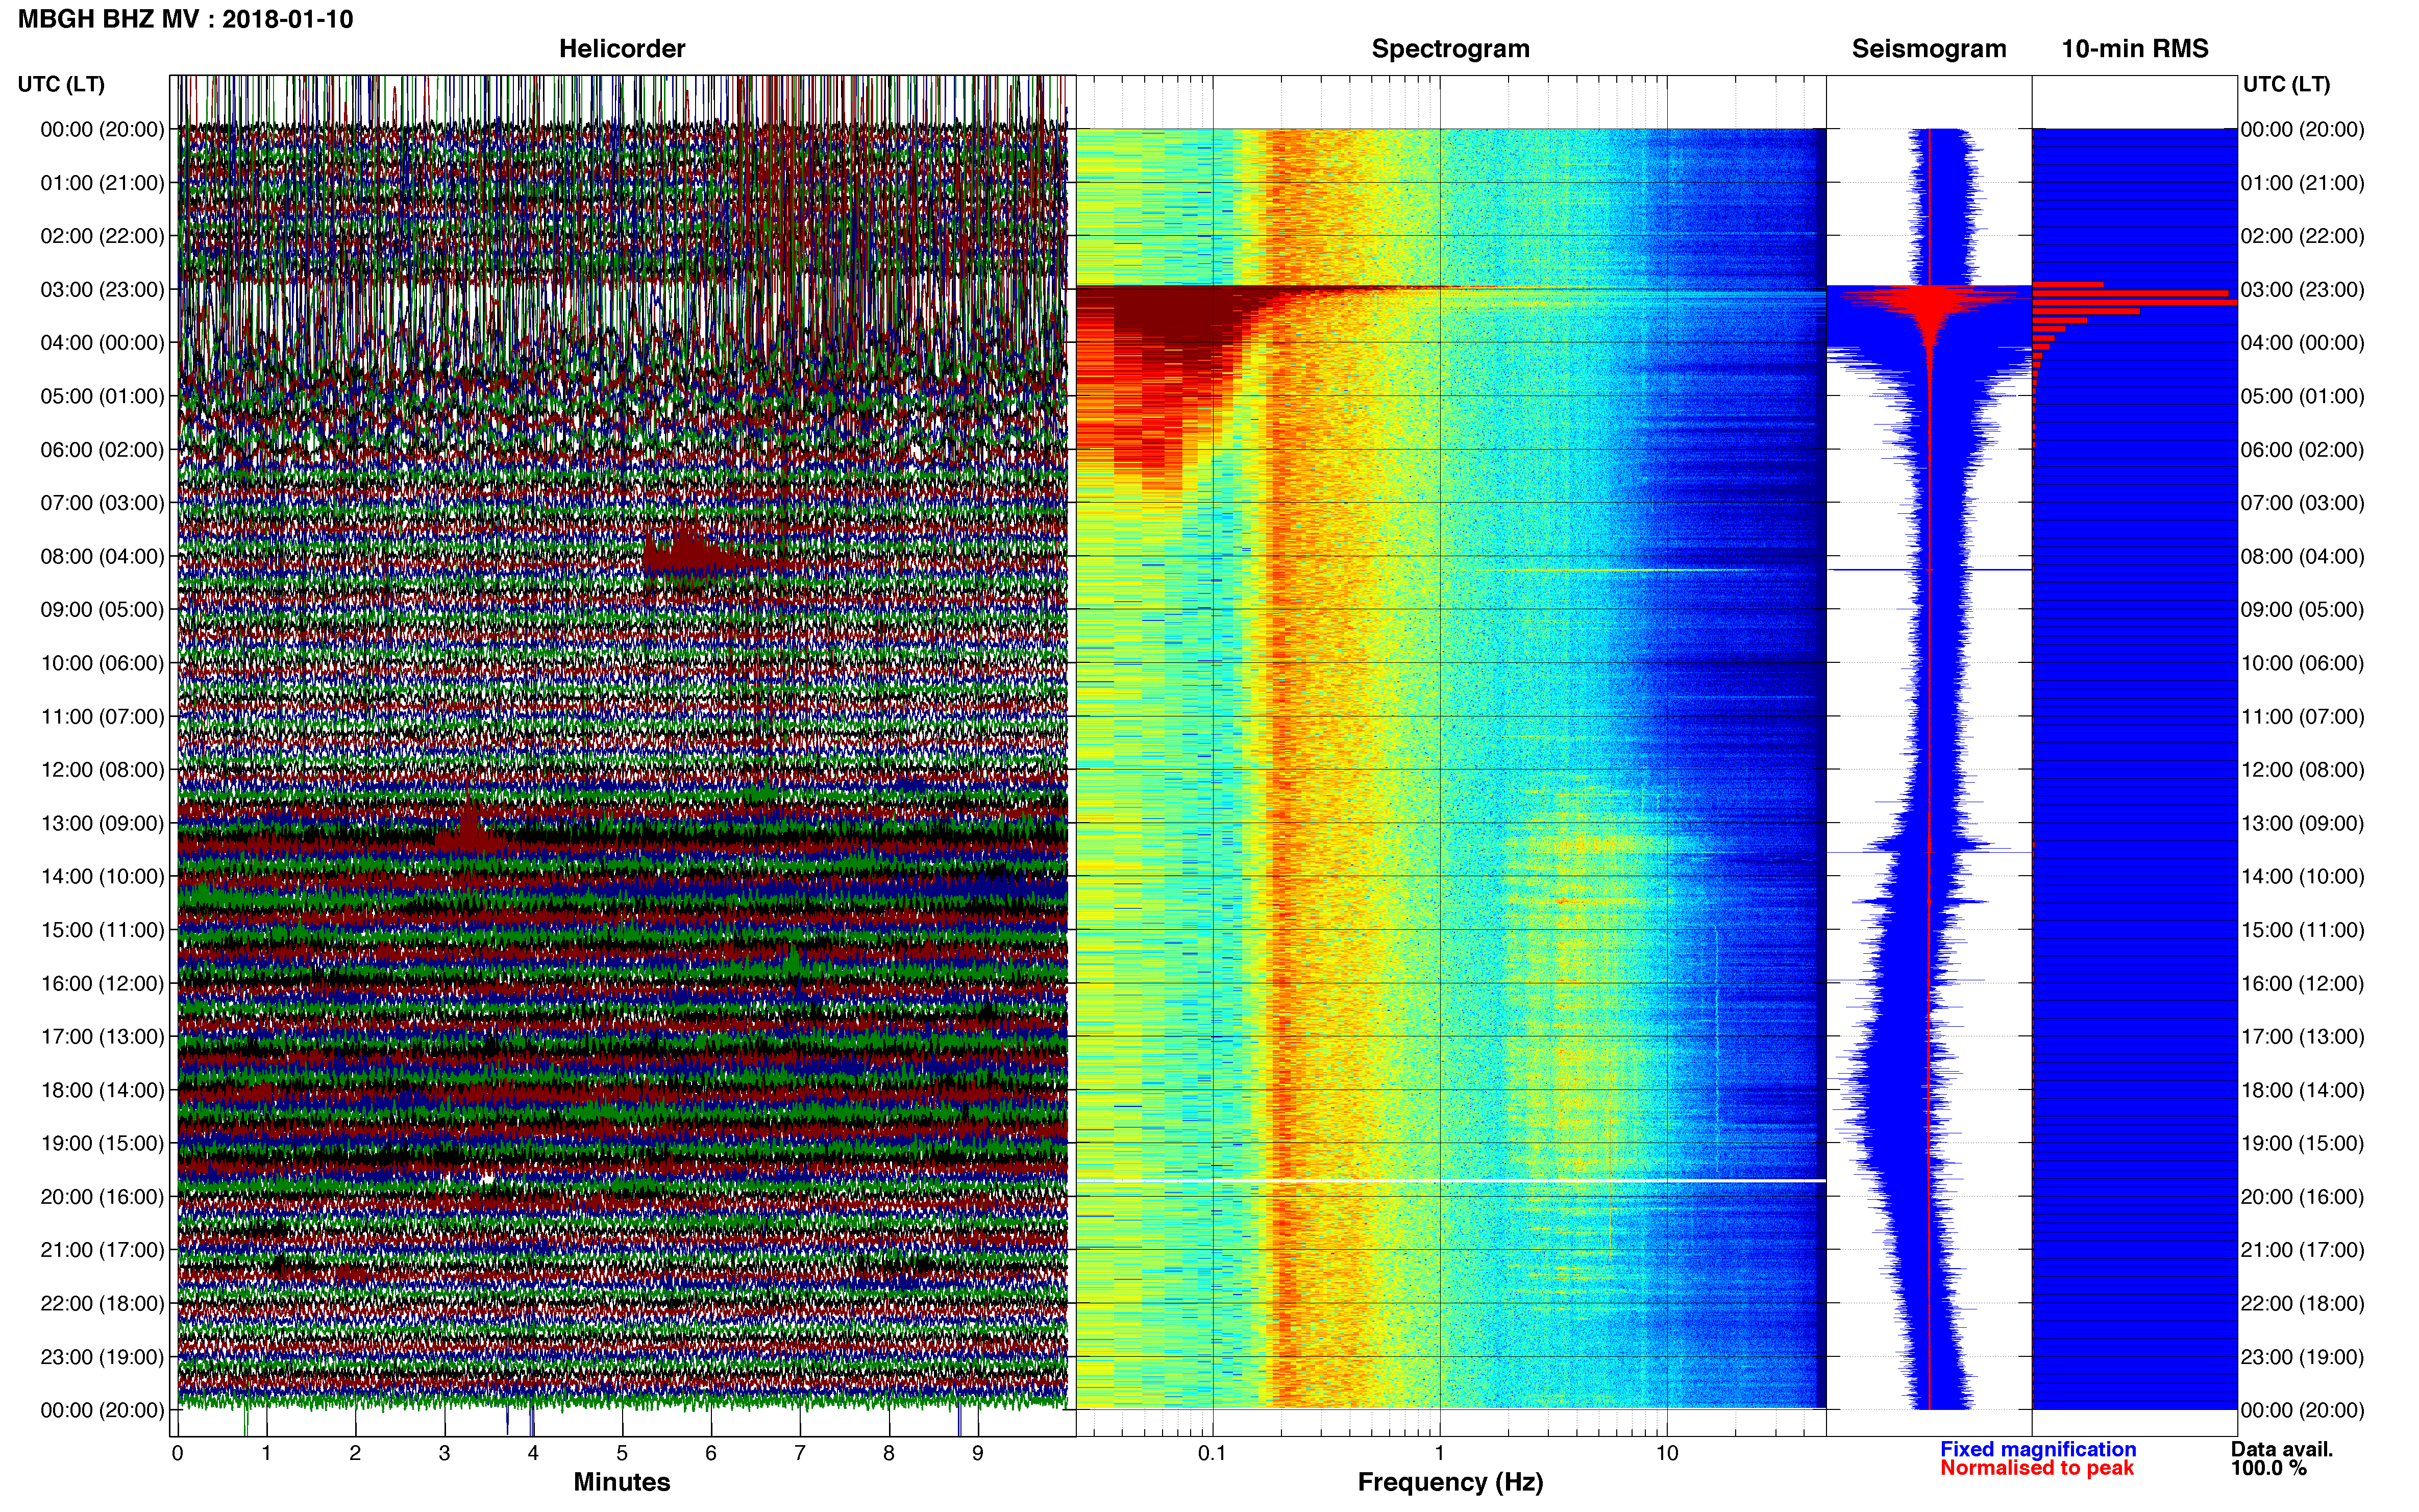The width and height of the screenshot is (2419, 1512).
Task: Click the '10' frequency tick label
Action: click(x=1667, y=1453)
